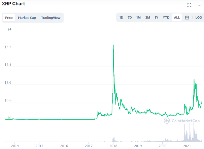204x149 pixels.
Task: Click the $4 price axis label
Action: (9, 29)
